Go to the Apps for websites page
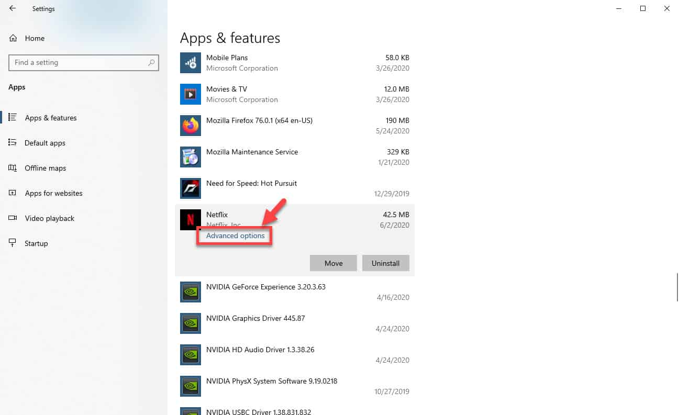The image size is (679, 415). tap(54, 193)
